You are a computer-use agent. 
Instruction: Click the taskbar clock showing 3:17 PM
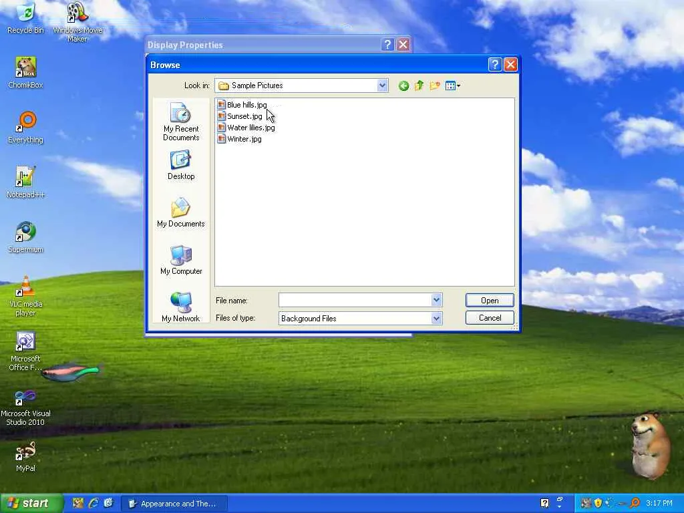[659, 504]
